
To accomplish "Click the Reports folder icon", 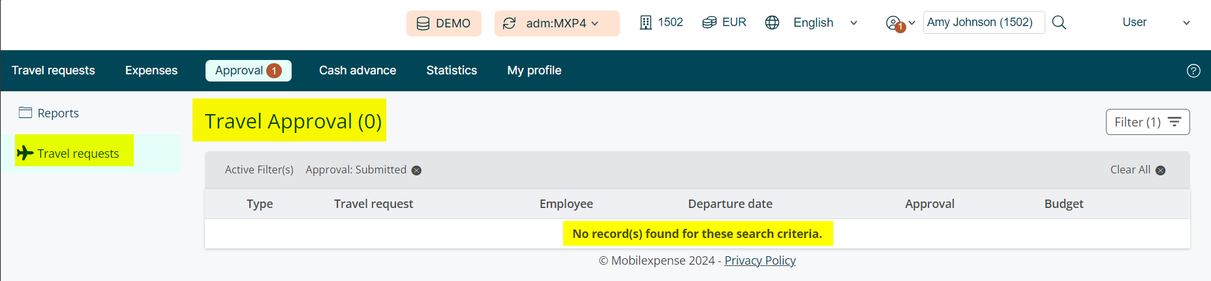I will (x=25, y=113).
